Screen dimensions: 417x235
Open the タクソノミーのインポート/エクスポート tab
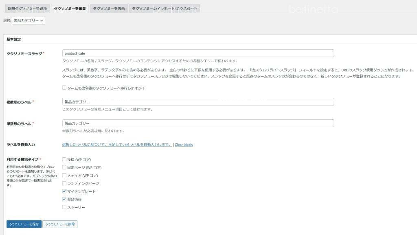pyautogui.click(x=165, y=9)
